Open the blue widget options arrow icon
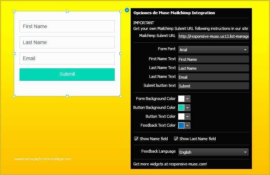 [x=127, y=10]
